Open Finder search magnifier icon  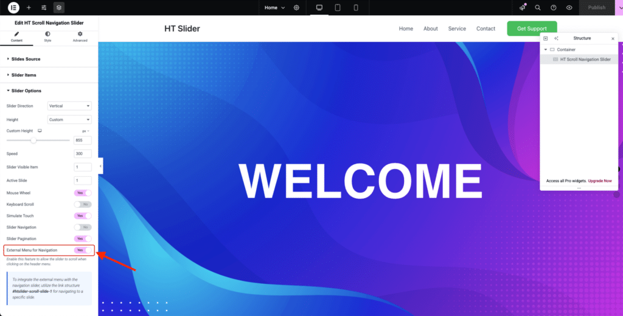click(x=537, y=7)
